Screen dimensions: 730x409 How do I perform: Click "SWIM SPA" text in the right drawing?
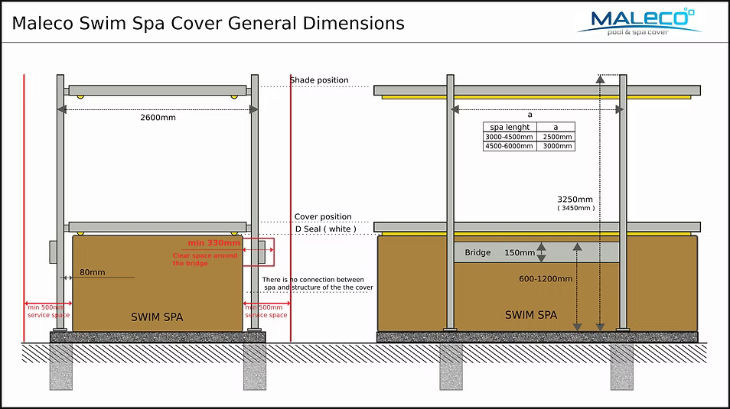click(531, 315)
